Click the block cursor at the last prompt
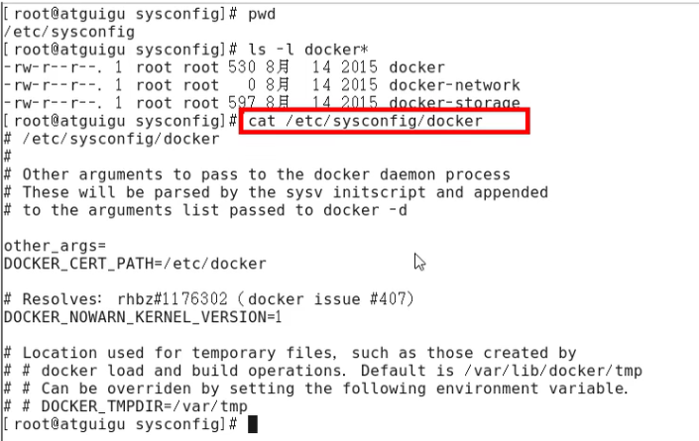The width and height of the screenshot is (699, 441). click(252, 424)
